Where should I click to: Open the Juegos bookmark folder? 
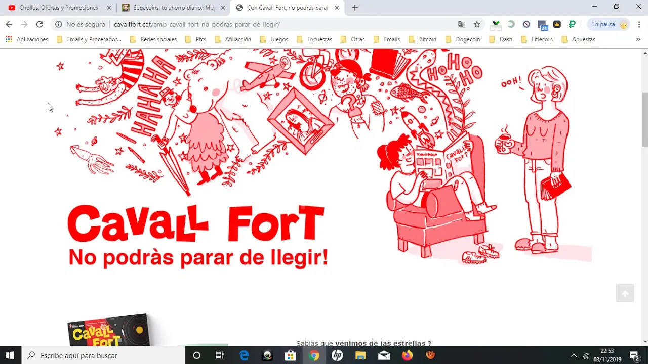click(x=273, y=39)
